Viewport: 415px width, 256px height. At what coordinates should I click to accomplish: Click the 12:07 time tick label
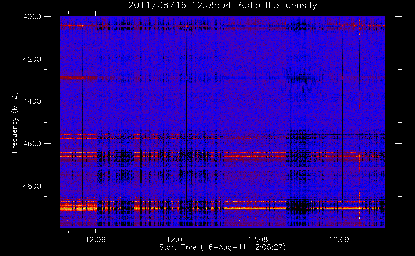pos(176,240)
